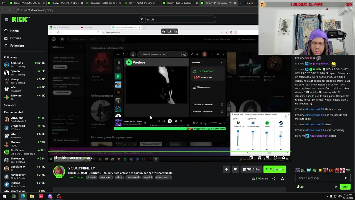
Task: Pause the live stream video
Action: [56, 158]
